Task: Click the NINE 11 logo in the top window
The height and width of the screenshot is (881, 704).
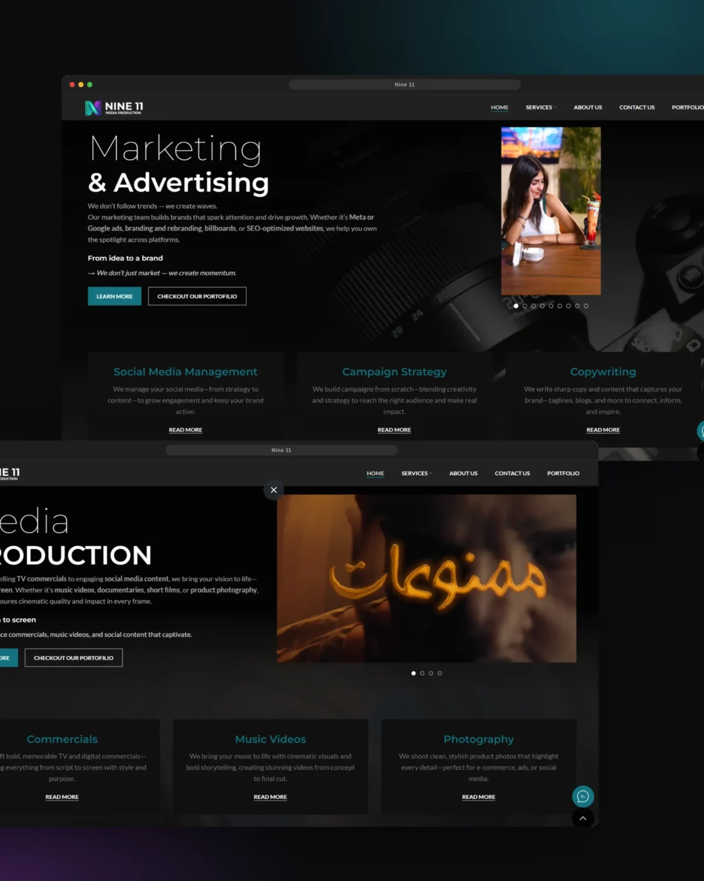Action: pos(114,108)
